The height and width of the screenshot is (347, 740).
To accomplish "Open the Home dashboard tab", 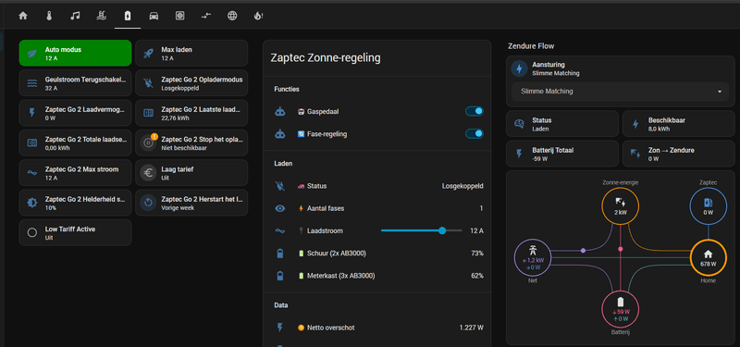I will coord(22,16).
